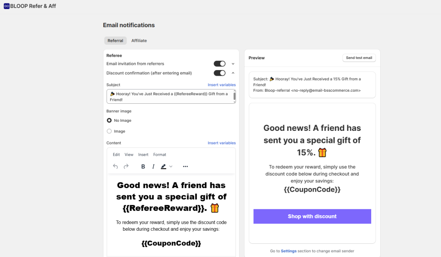Image resolution: width=441 pixels, height=257 pixels.
Task: Open the Format menu in the editor
Action: click(160, 155)
